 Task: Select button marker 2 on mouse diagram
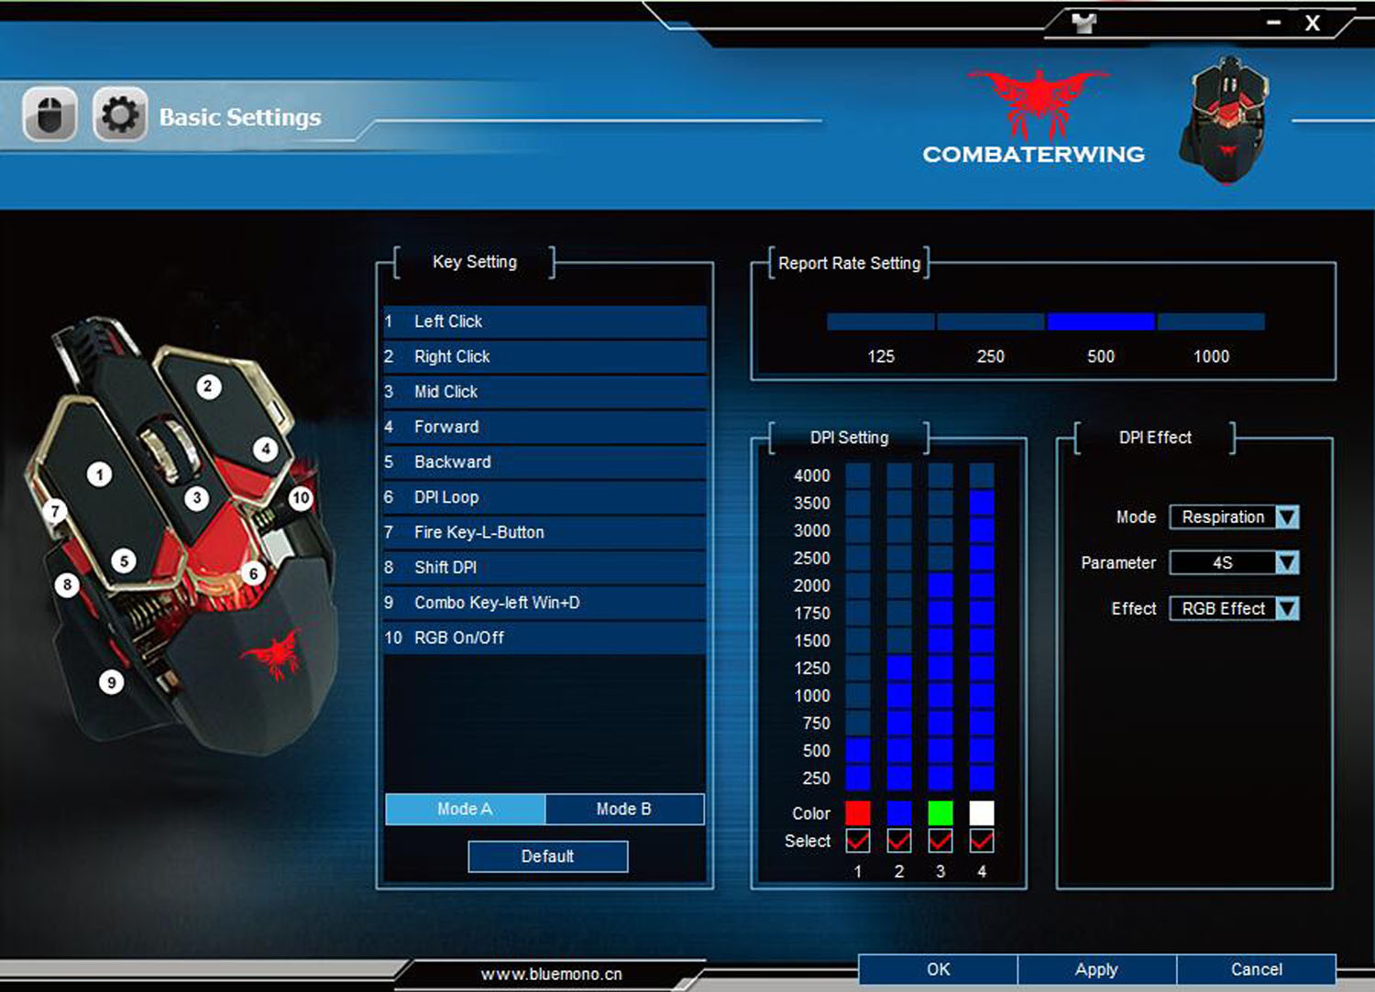208,387
